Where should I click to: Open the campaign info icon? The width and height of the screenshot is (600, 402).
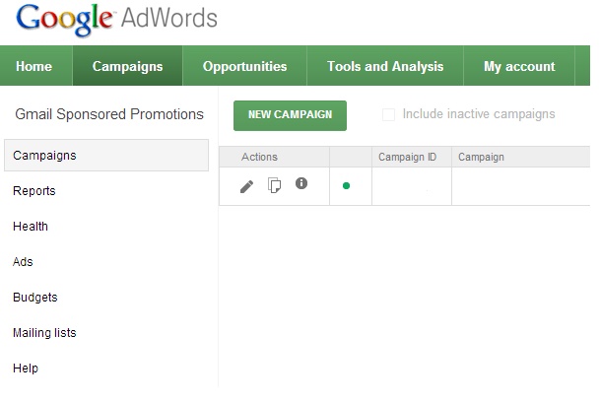(301, 183)
